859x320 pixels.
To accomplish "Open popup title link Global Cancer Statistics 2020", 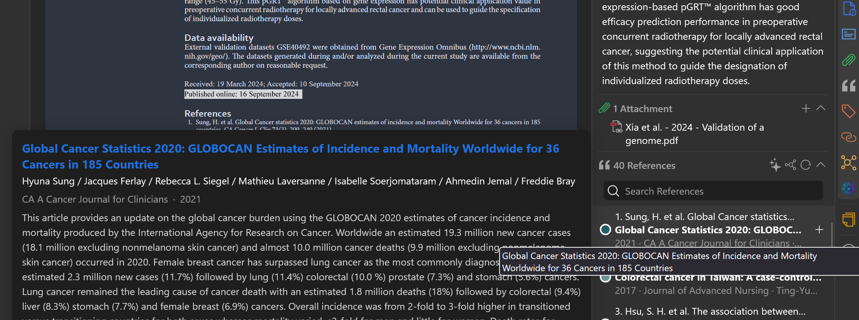I will (290, 156).
